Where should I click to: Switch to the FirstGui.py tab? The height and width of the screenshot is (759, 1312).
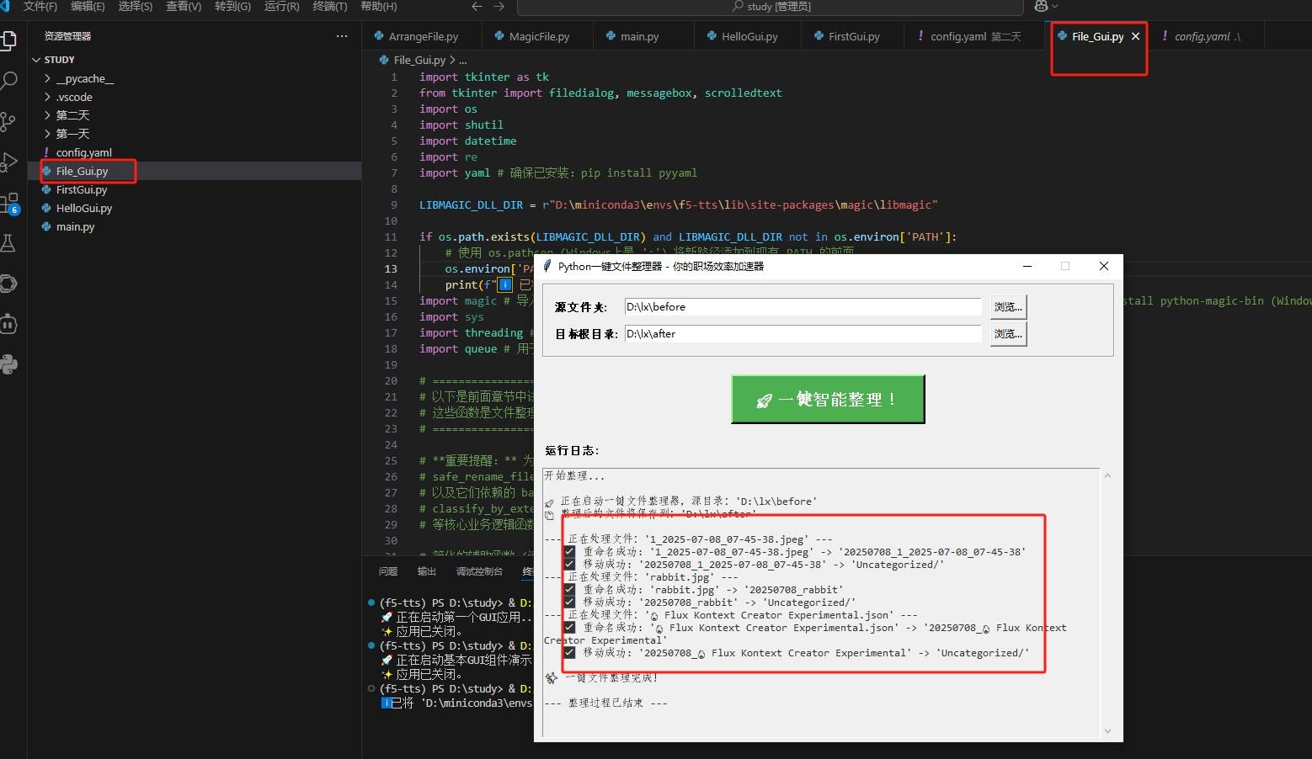(854, 36)
